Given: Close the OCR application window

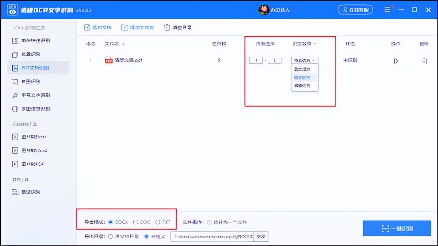Looking at the screenshot, I should point(428,10).
